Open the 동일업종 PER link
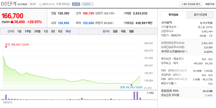Viewport: 216px width, 108px height. [170, 91]
